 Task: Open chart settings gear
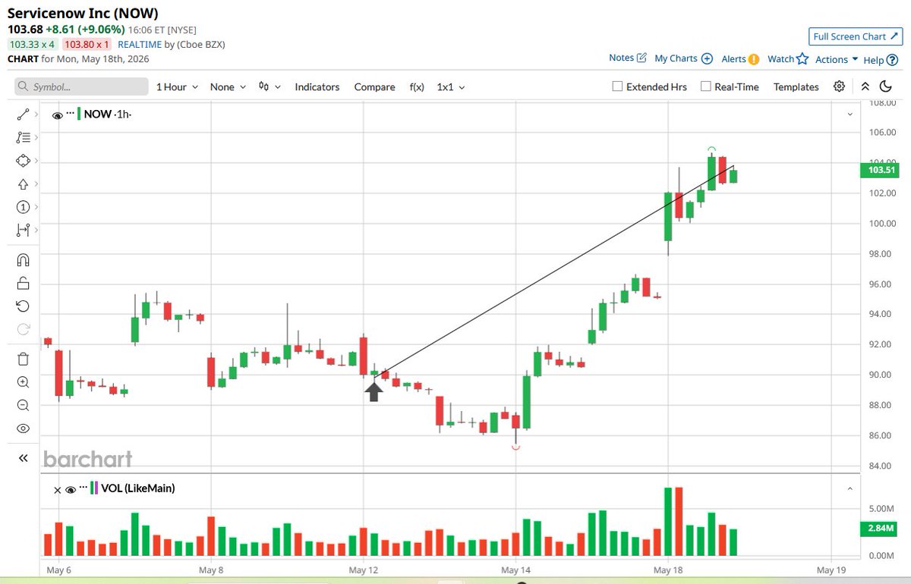pos(839,86)
